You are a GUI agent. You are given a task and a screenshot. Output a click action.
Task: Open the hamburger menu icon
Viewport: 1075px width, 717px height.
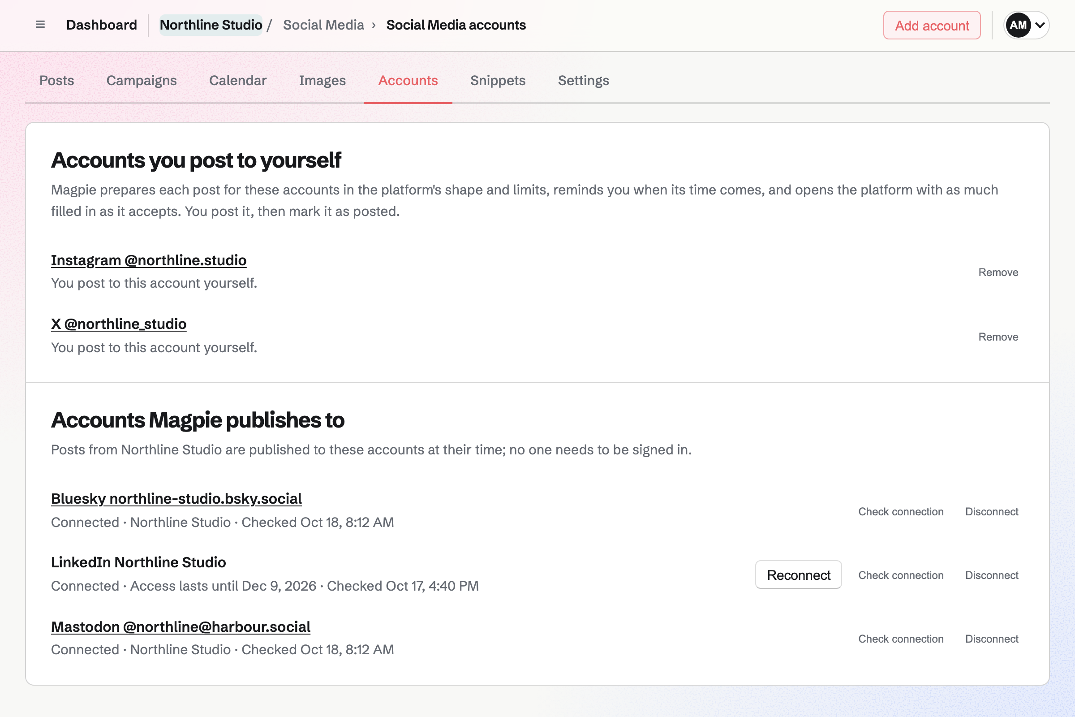40,25
